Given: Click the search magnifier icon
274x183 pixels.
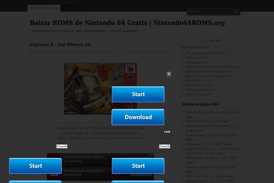Looking at the screenshot, I should 236,12.
